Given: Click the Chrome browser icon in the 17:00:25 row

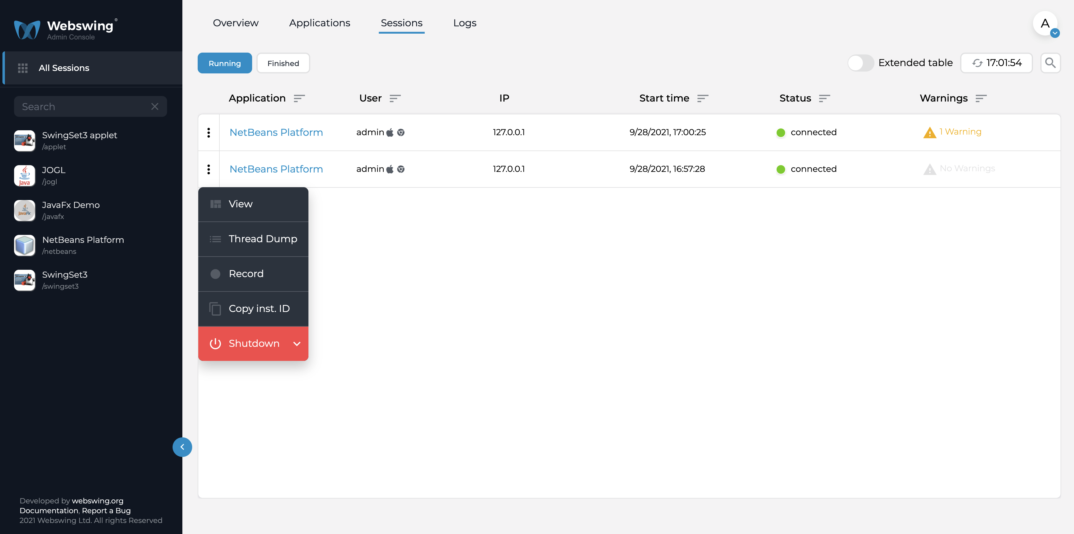Looking at the screenshot, I should (401, 132).
